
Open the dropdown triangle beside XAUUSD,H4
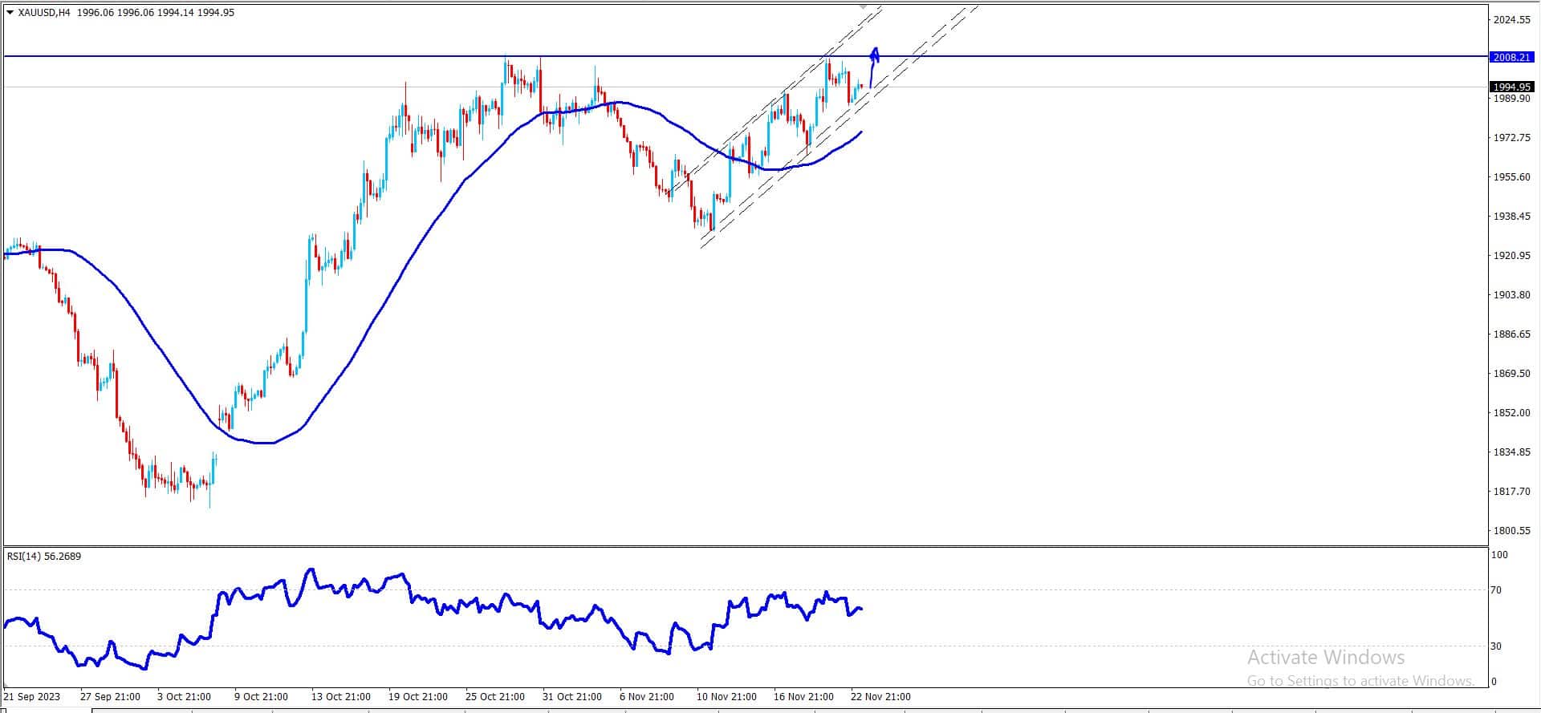coord(10,12)
